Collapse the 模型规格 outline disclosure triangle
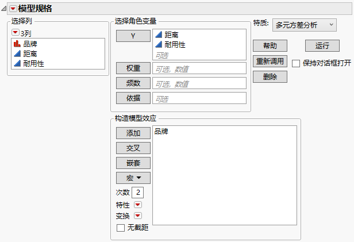Screen dimensions: 354x242 pos(3,9)
